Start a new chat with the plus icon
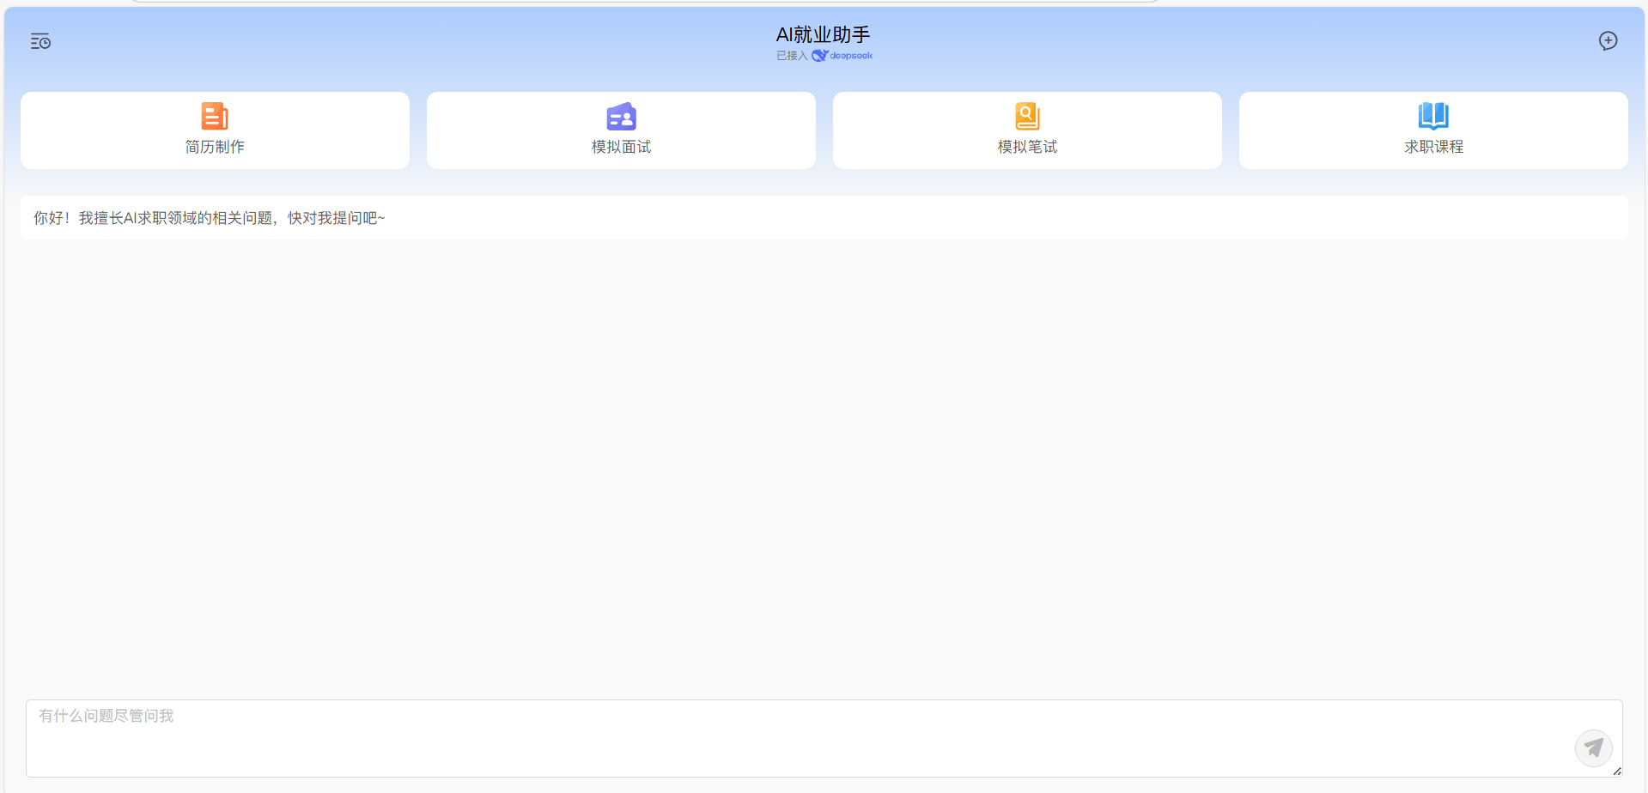The width and height of the screenshot is (1648, 793). pyautogui.click(x=1608, y=40)
